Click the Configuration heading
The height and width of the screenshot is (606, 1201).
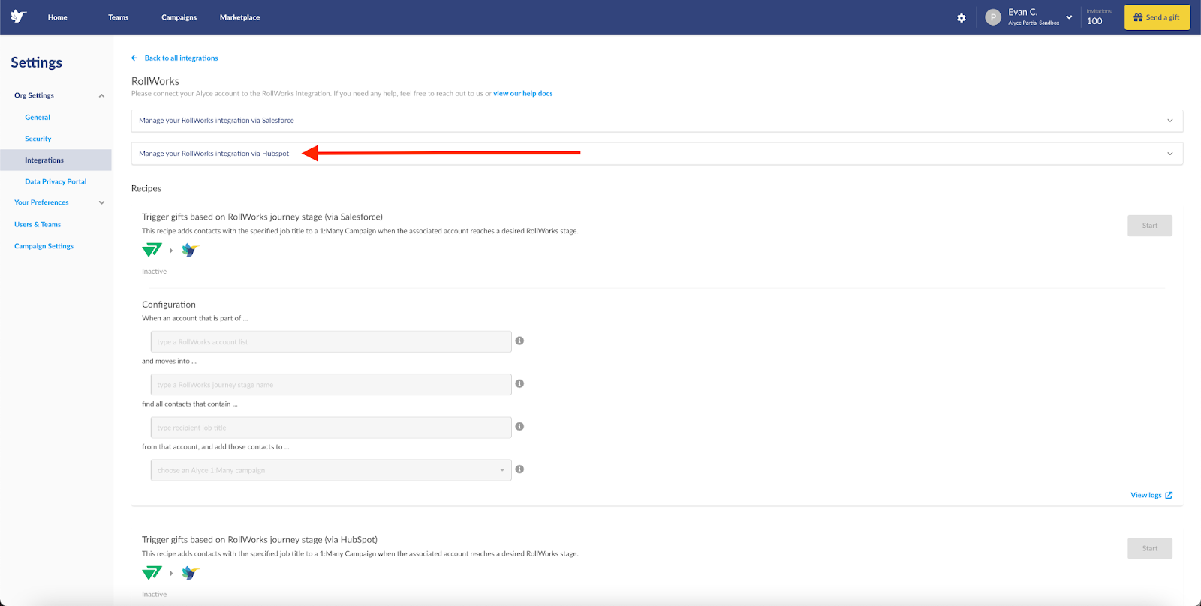click(x=169, y=304)
